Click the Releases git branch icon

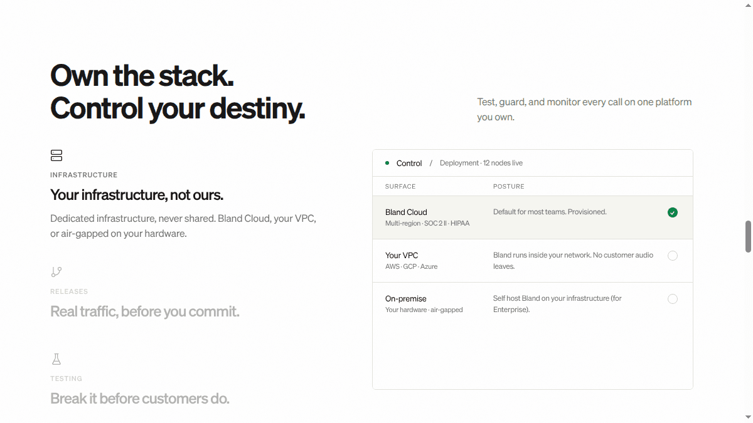[56, 272]
